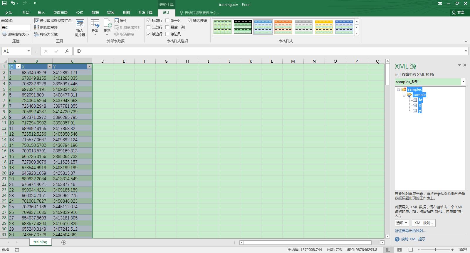Click the formula bar showing ID

tap(270, 51)
